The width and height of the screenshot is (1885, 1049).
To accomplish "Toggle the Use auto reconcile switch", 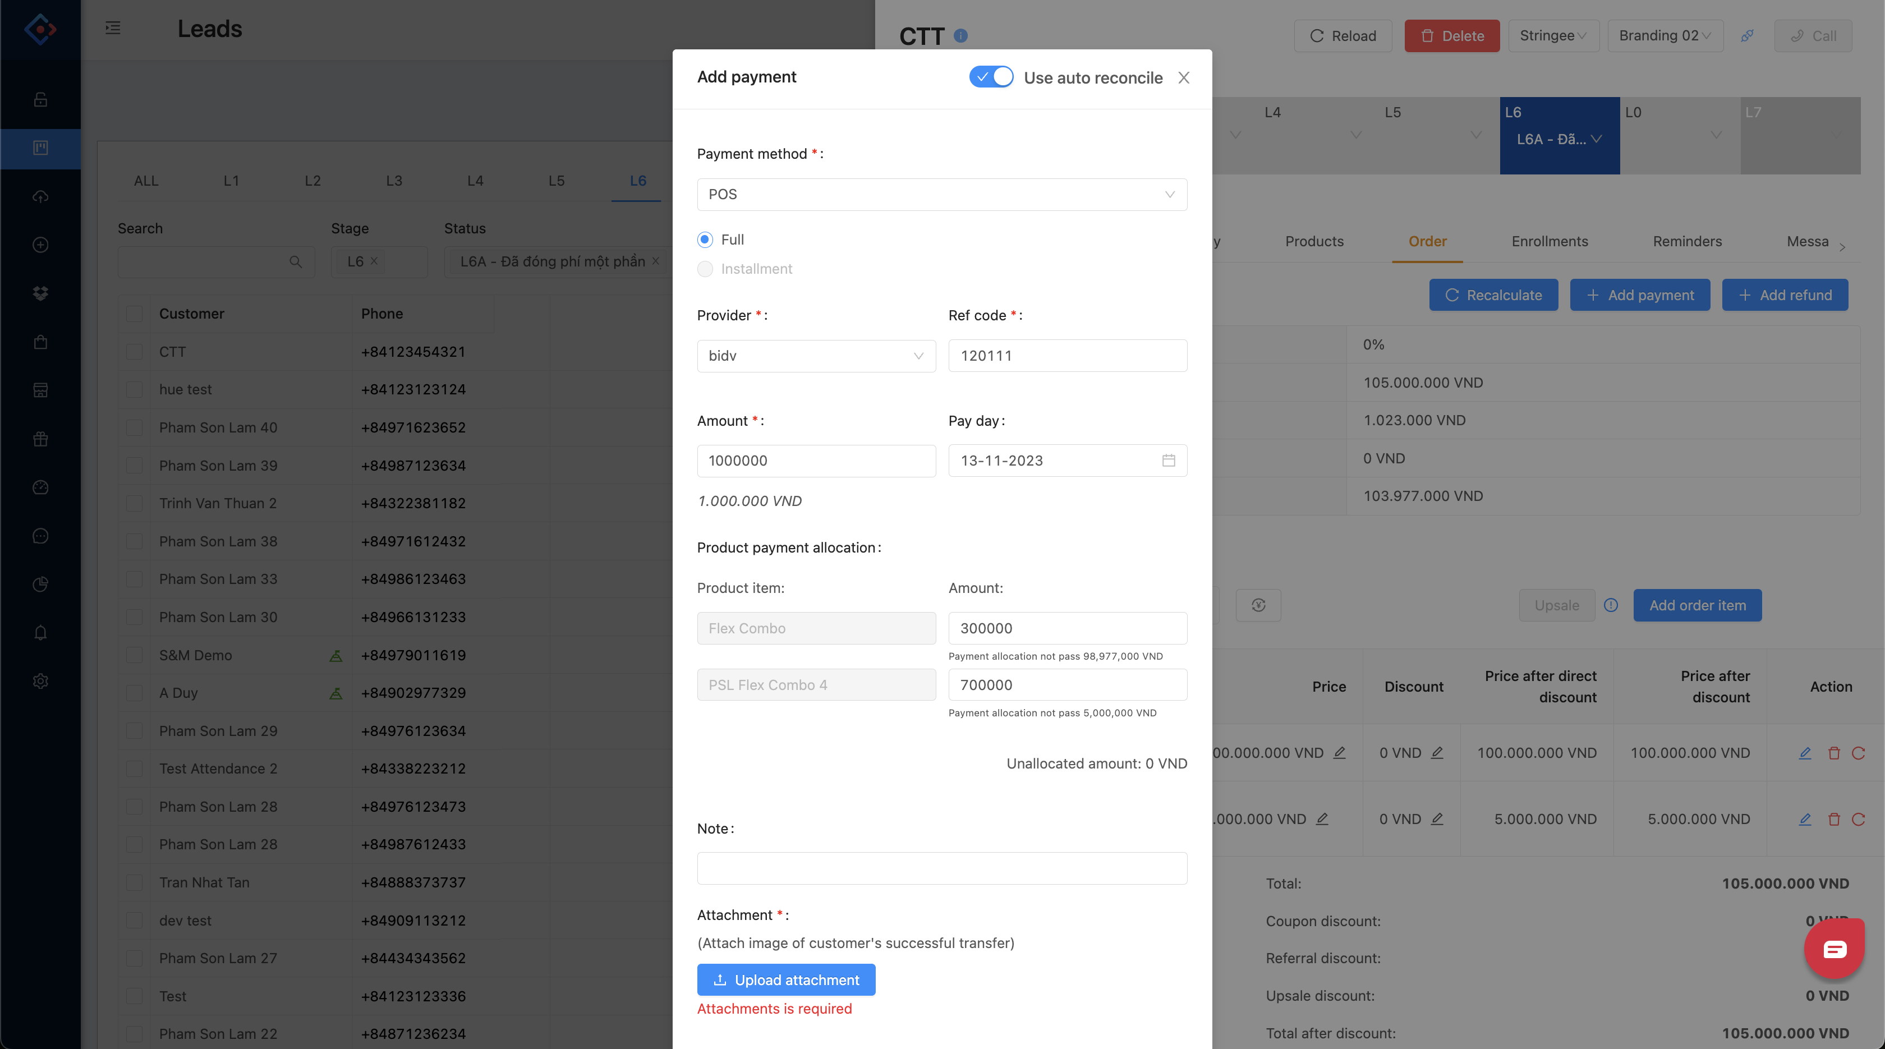I will click(x=991, y=77).
